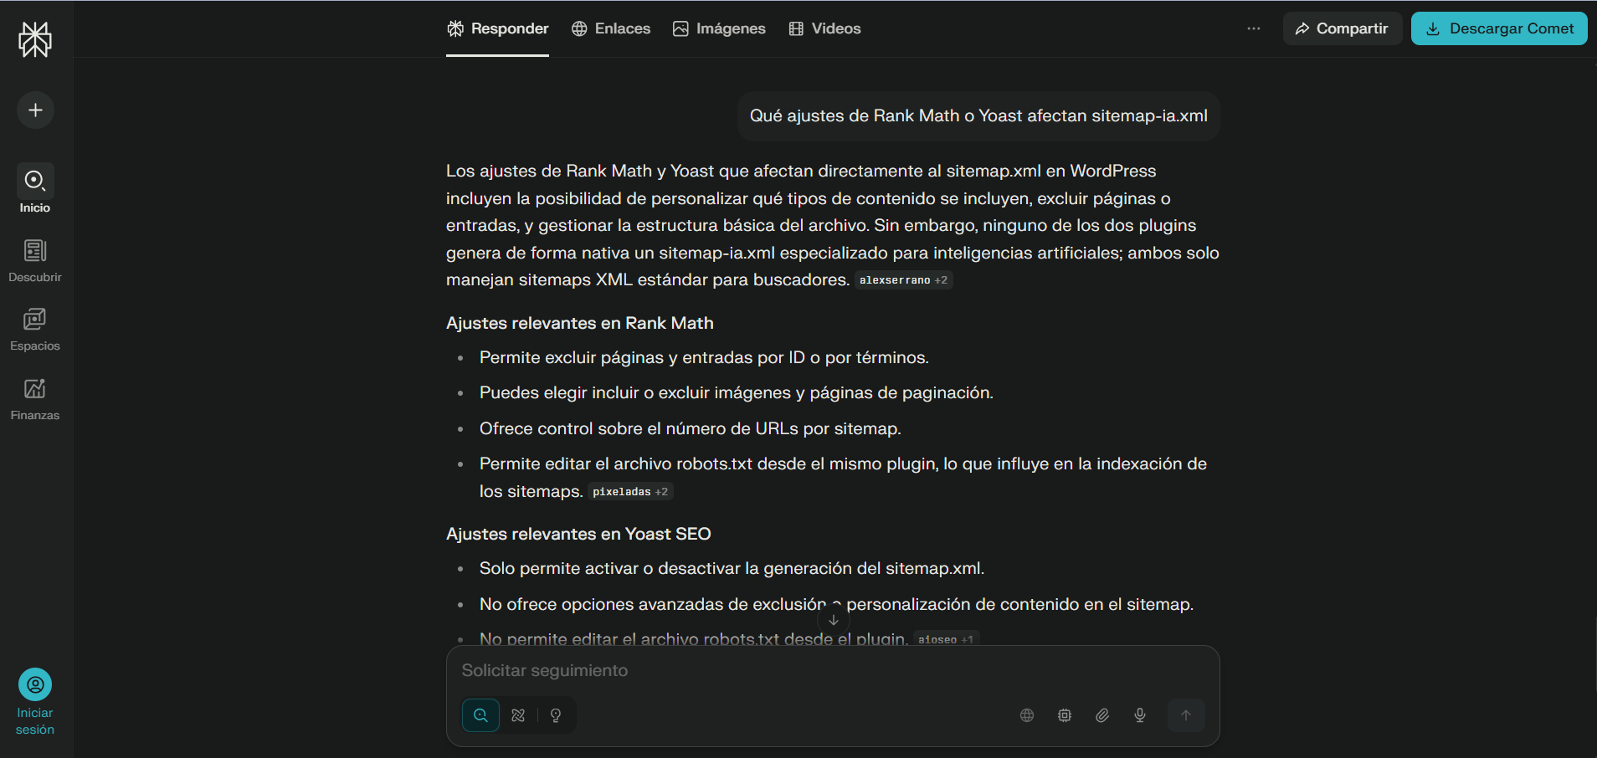This screenshot has height=758, width=1597.
Task: Open Finanzas in the sidebar
Action: click(35, 398)
